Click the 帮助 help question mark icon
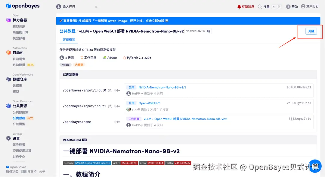Viewport: 325px width, 177px height. pos(288,7)
